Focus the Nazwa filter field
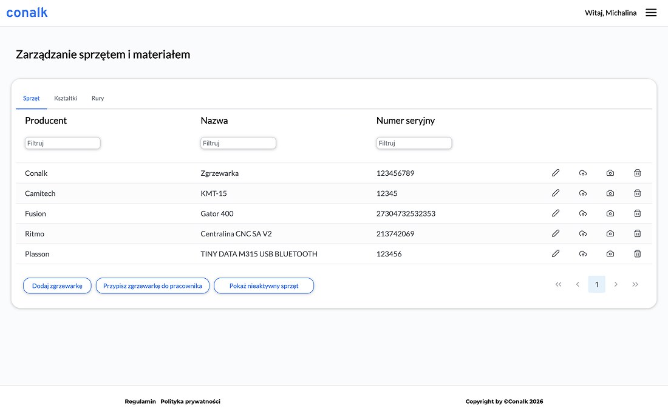 pyautogui.click(x=238, y=143)
